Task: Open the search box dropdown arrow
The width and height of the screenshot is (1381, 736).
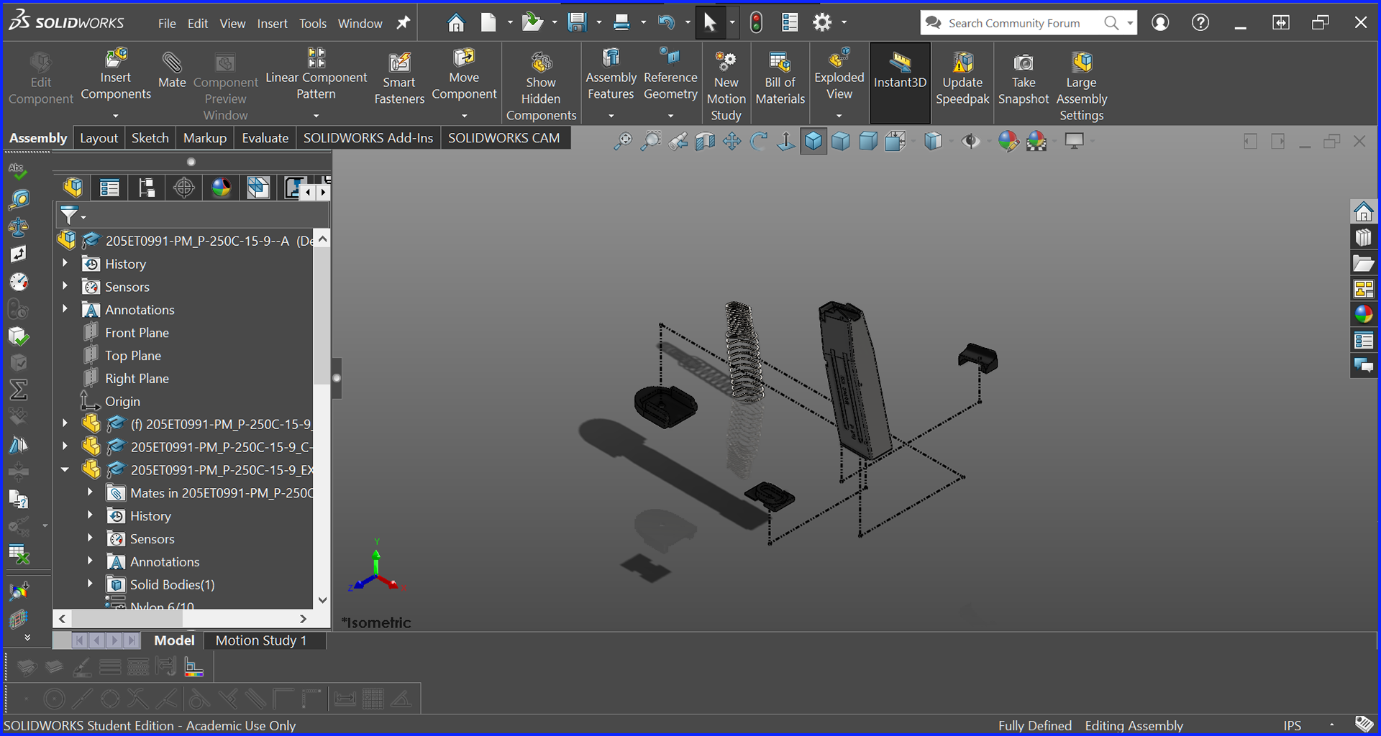Action: pos(1130,23)
